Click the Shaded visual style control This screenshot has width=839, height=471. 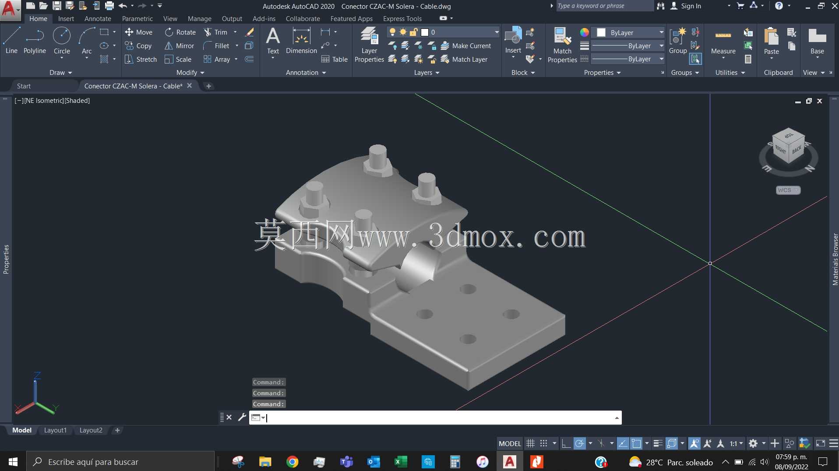[77, 100]
